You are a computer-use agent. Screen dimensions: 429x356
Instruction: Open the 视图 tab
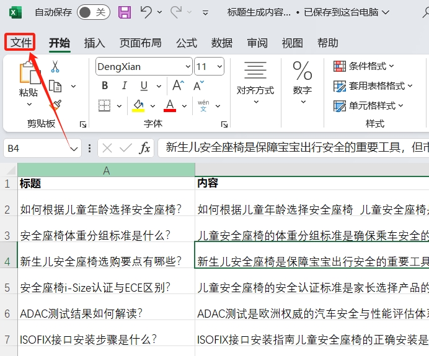click(292, 43)
